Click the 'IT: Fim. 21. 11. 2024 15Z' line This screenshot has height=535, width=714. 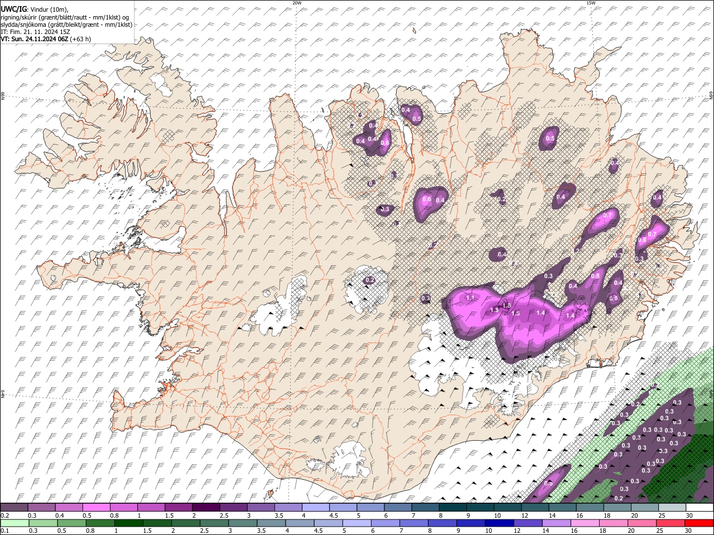pyautogui.click(x=35, y=32)
